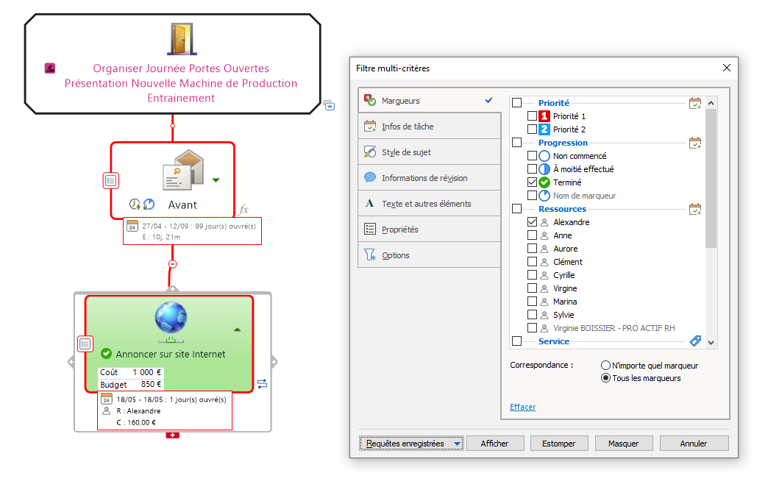Enable the Non commencé checkbox

532,156
